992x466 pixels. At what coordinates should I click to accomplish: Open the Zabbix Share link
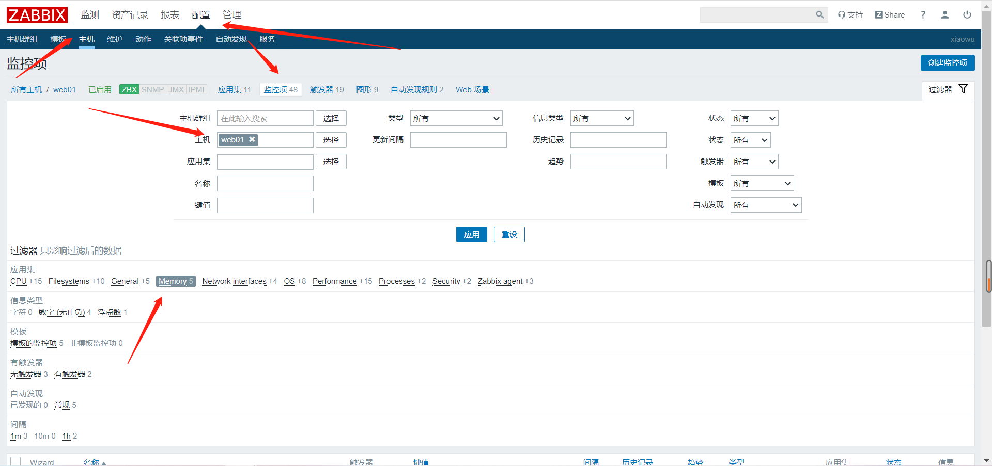coord(890,15)
